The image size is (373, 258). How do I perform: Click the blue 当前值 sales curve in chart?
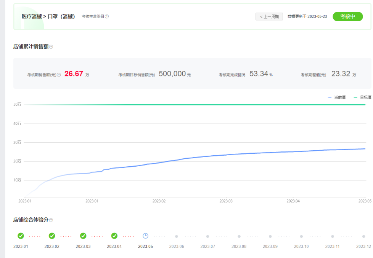195,158
